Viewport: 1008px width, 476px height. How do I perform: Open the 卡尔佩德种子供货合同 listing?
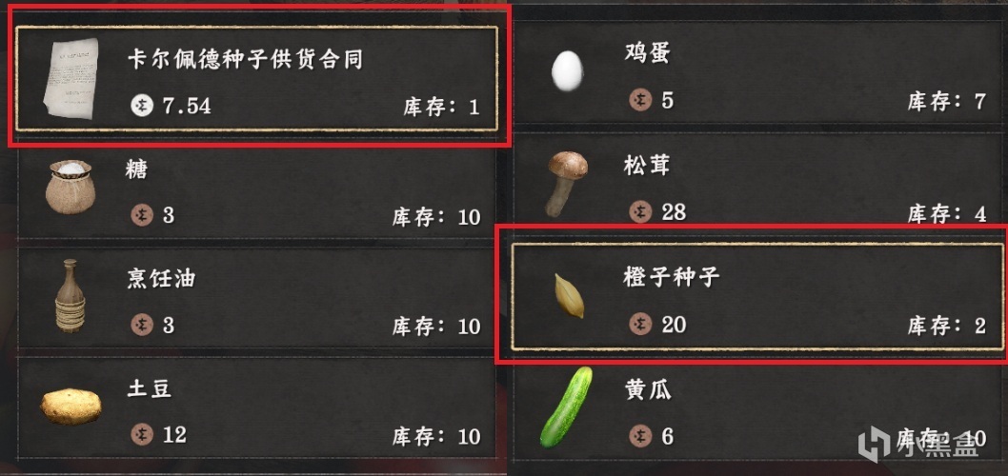257,78
